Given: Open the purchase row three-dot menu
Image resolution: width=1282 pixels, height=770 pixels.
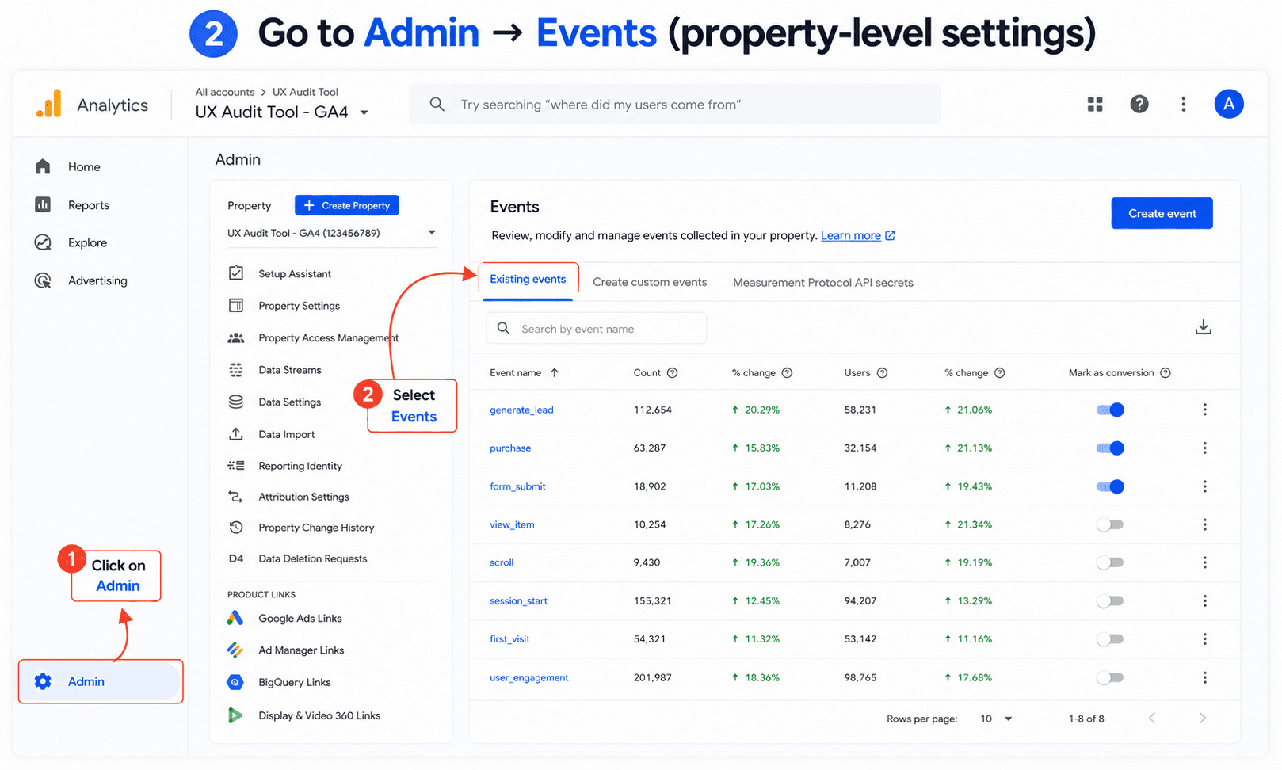Looking at the screenshot, I should pos(1205,448).
